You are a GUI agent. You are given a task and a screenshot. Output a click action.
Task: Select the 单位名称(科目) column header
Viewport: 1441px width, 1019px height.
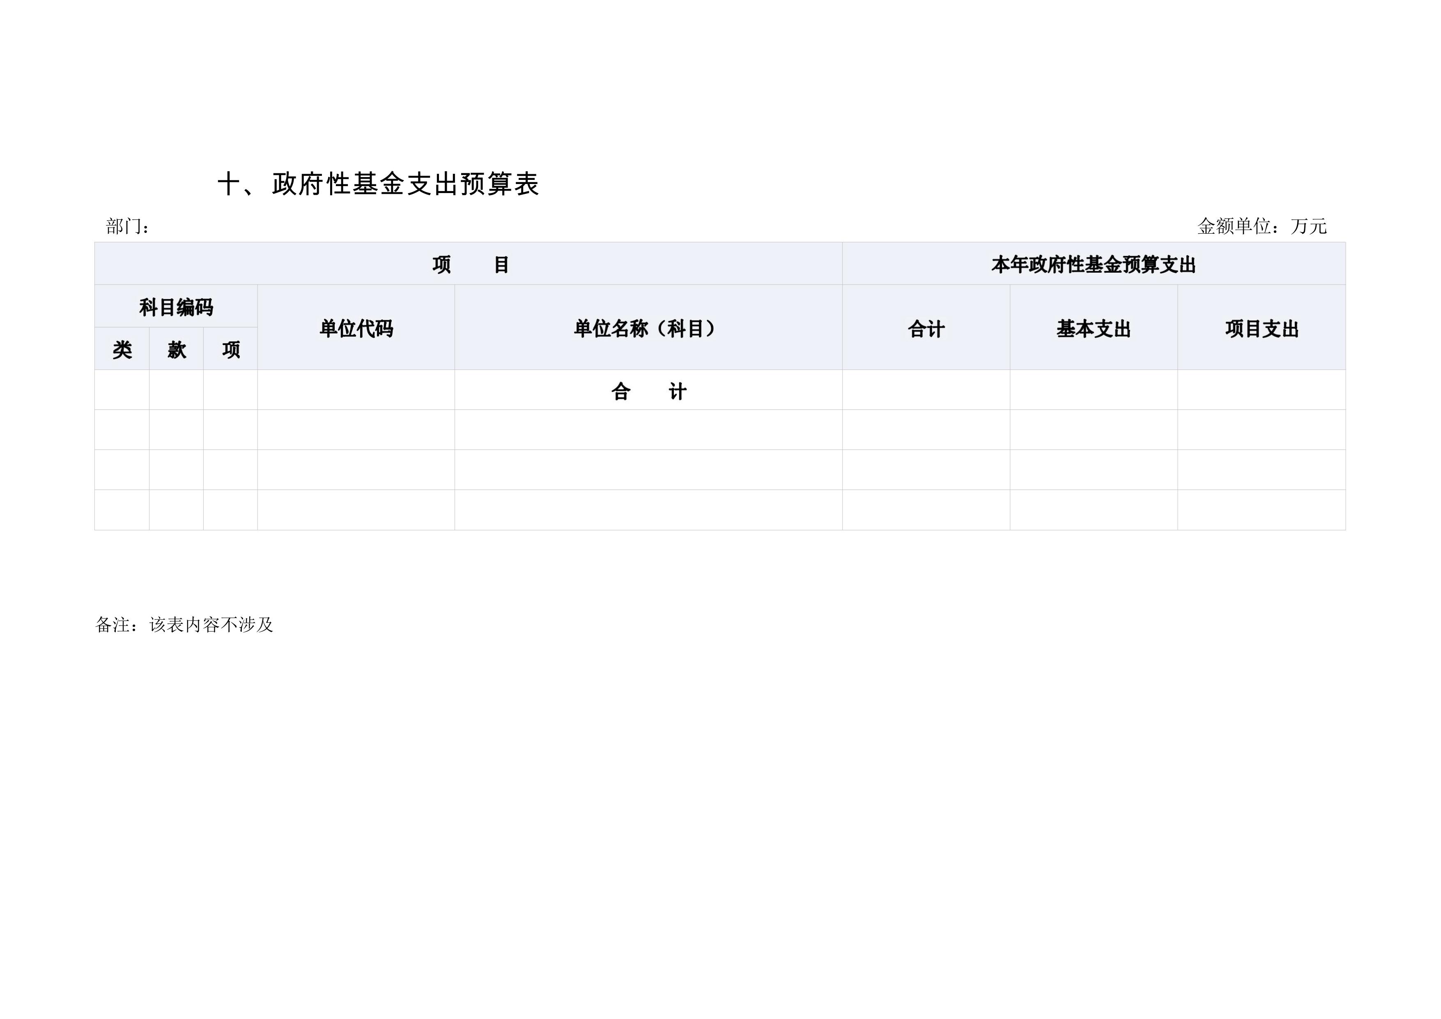click(x=648, y=328)
